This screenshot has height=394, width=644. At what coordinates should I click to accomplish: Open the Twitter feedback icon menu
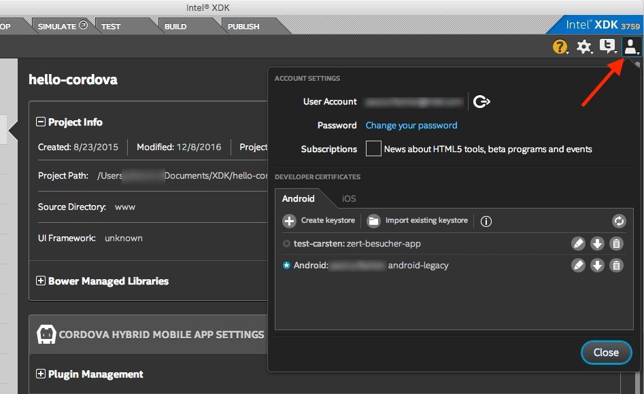[x=607, y=47]
